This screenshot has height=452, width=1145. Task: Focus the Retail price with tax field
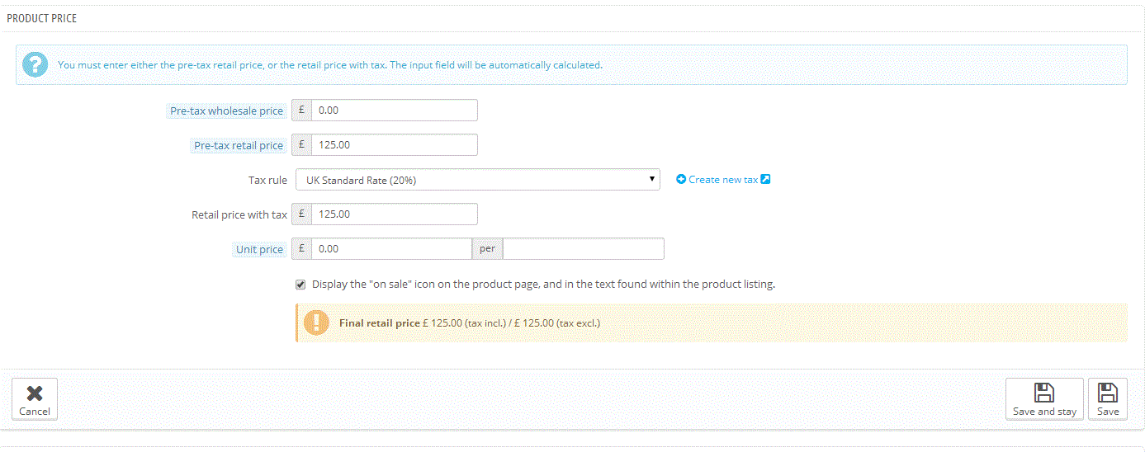[x=394, y=214]
